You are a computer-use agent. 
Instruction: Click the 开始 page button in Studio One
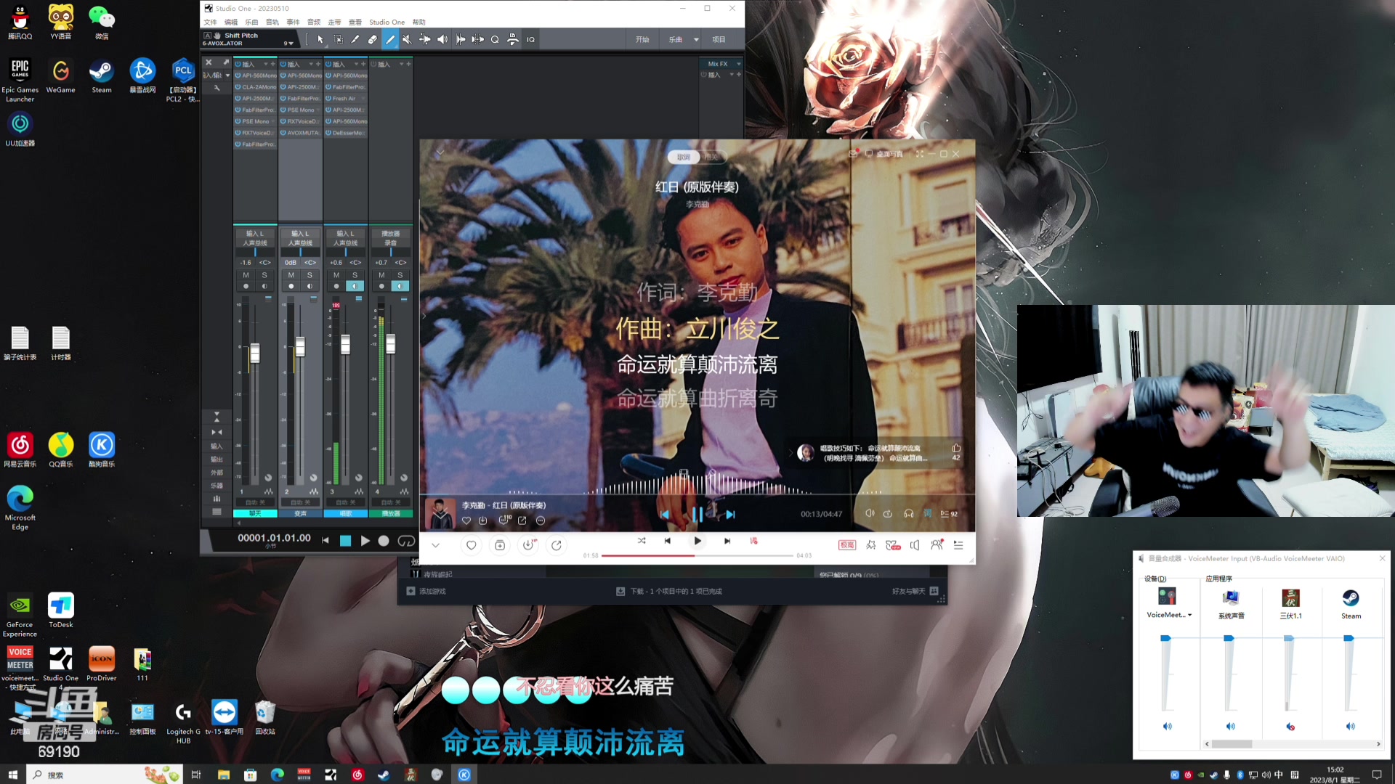pos(642,39)
